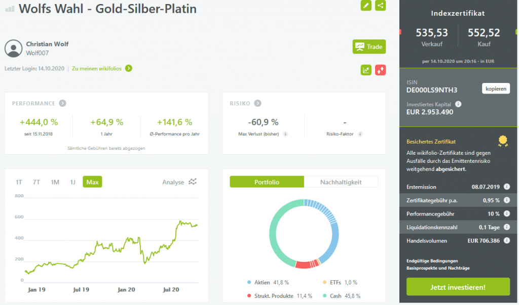
Task: Click arrow beside Zu meinen wikifolios
Action: [x=129, y=68]
